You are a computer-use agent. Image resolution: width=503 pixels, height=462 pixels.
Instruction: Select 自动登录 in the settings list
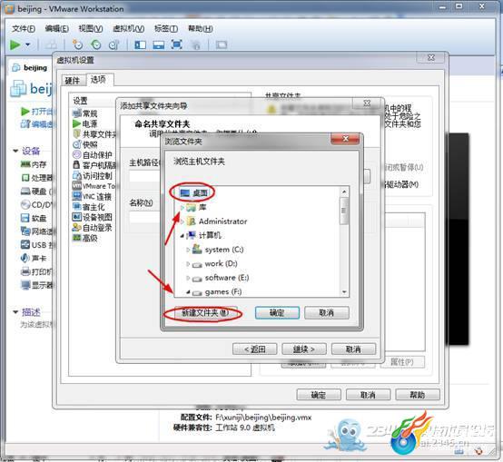click(x=93, y=228)
